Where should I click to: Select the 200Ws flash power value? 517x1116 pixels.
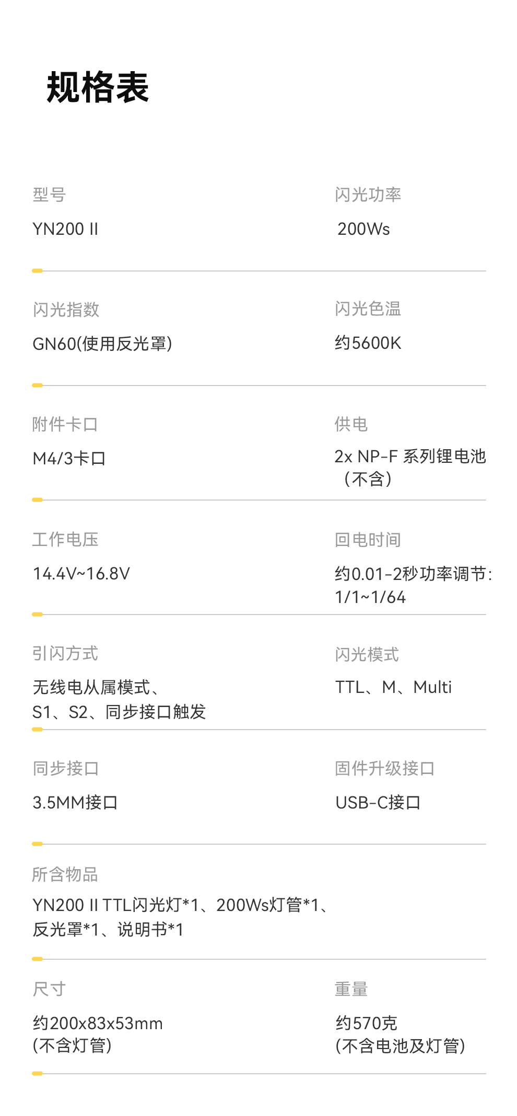click(363, 229)
